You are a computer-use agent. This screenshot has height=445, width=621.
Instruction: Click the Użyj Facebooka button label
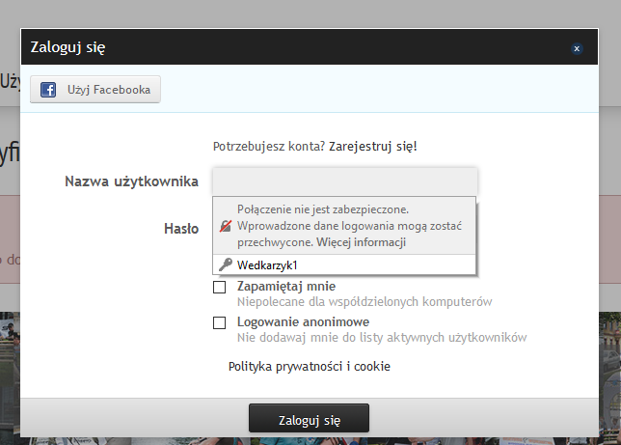(108, 90)
